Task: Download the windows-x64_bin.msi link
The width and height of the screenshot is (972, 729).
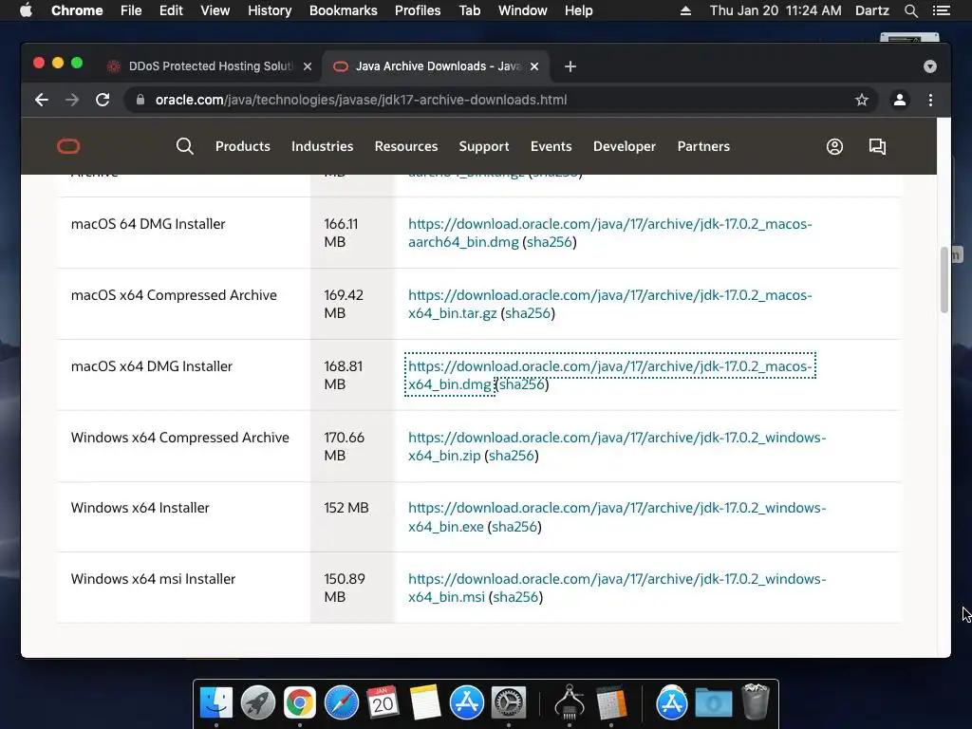Action: click(x=617, y=588)
